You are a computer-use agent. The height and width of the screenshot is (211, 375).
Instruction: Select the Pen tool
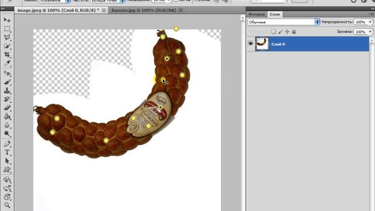coord(7,144)
